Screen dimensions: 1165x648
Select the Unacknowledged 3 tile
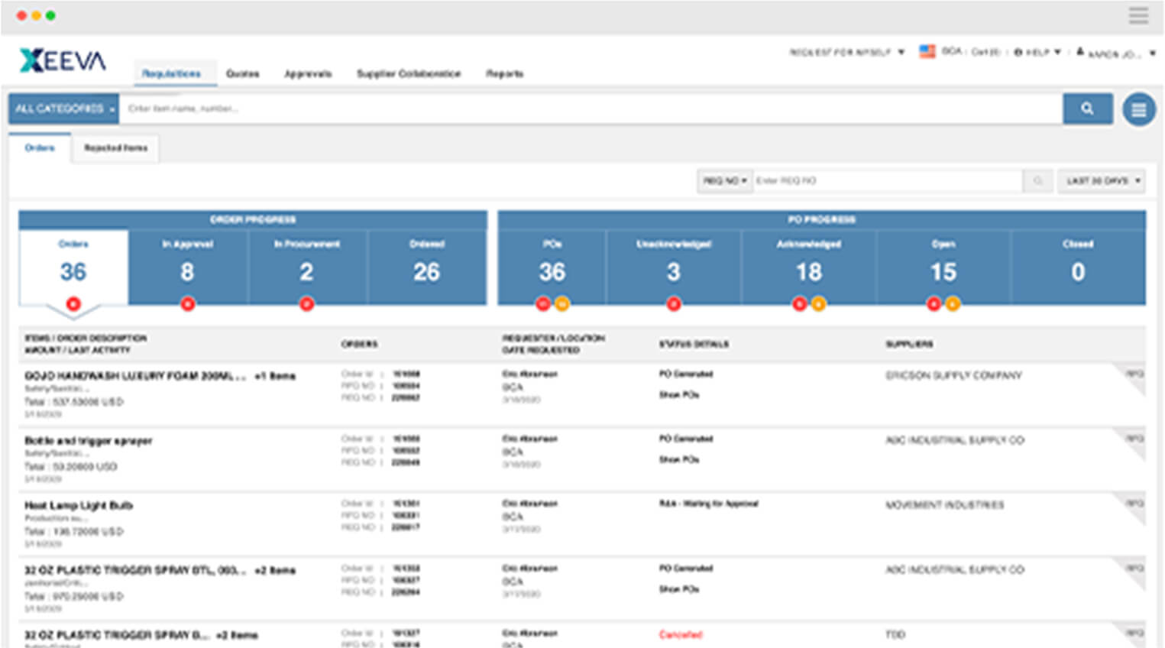pyautogui.click(x=673, y=267)
